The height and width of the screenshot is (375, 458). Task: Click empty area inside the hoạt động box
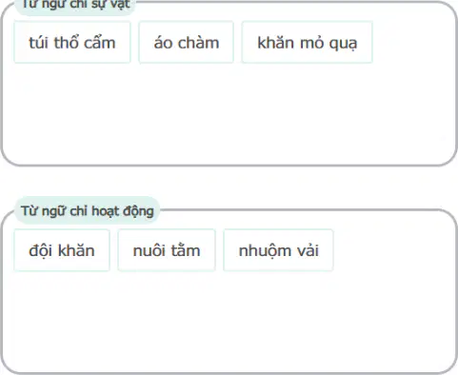coord(229,321)
